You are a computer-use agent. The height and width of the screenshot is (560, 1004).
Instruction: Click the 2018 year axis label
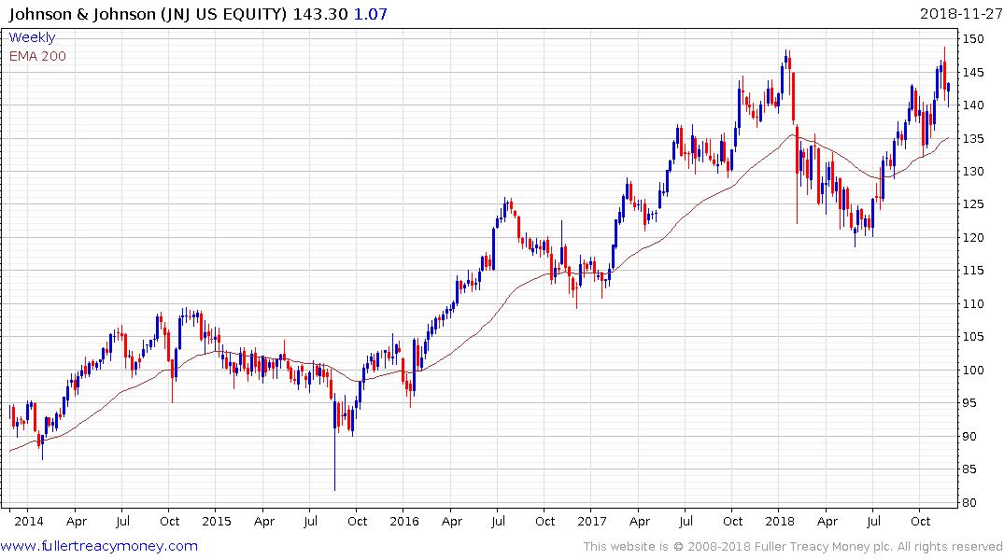[x=779, y=521]
